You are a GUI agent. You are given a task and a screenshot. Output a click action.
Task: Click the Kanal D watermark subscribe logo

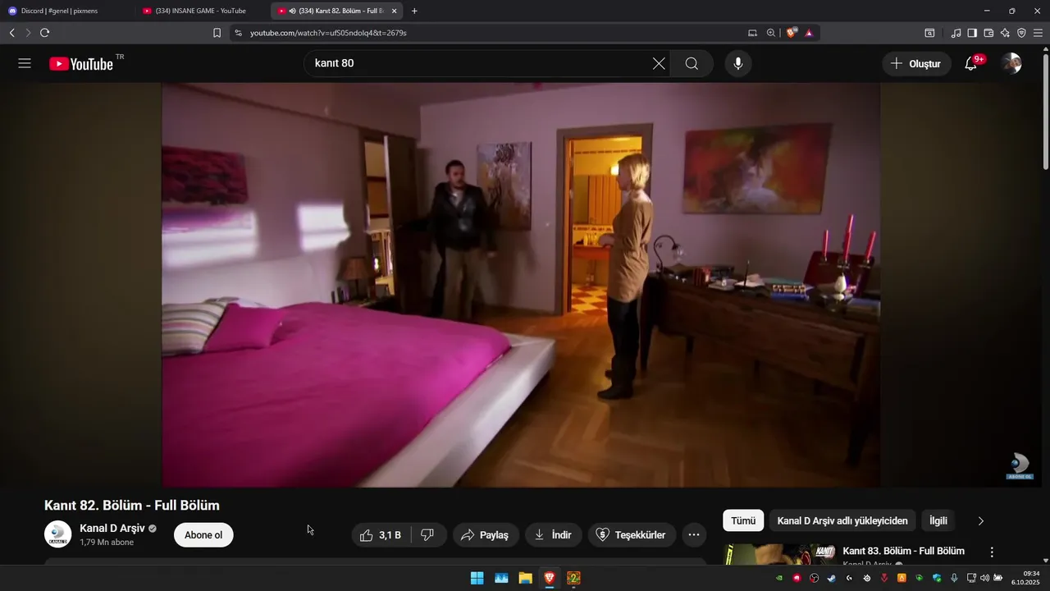[1020, 465]
